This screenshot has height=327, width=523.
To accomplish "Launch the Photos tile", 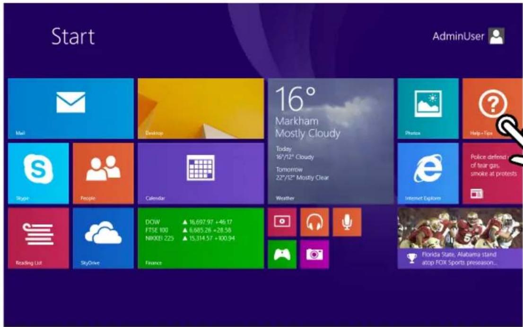I will (428, 109).
